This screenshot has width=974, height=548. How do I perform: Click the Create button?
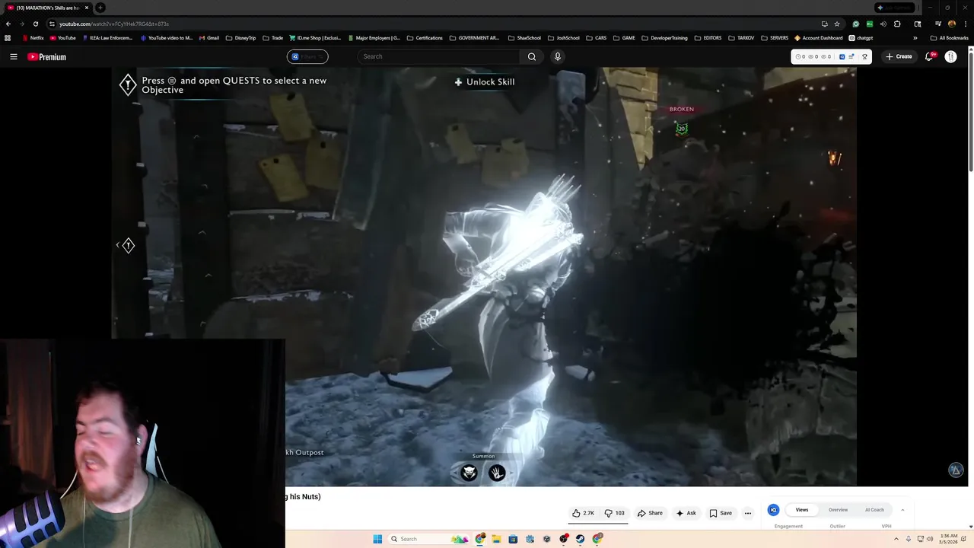coord(899,56)
